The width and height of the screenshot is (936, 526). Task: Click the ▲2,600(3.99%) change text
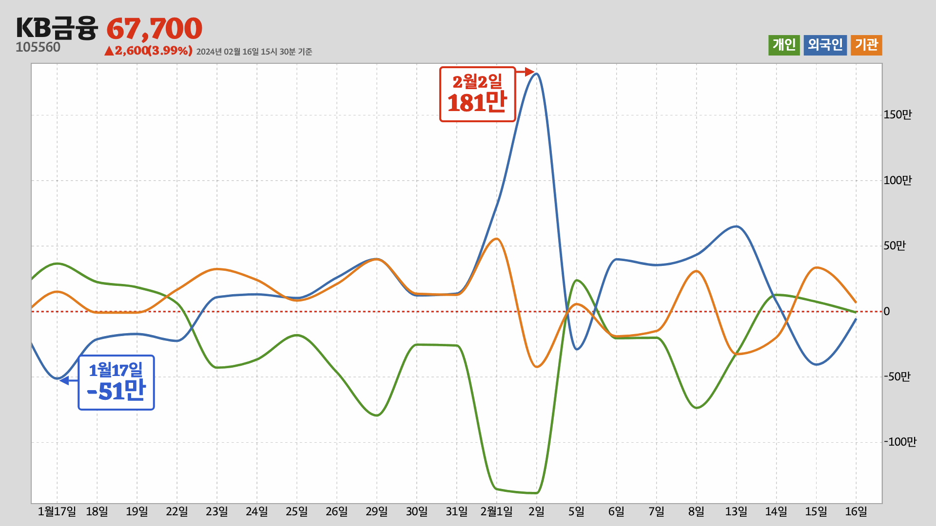148,51
